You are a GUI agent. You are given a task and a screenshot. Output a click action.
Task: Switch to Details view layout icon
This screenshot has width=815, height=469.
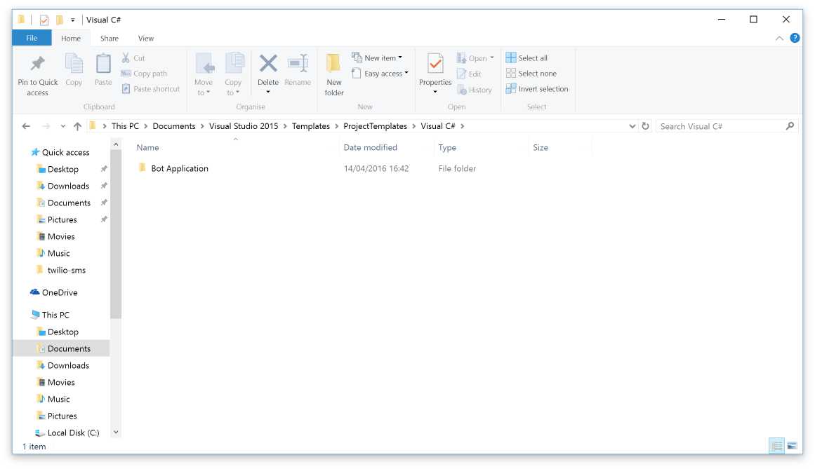(776, 446)
